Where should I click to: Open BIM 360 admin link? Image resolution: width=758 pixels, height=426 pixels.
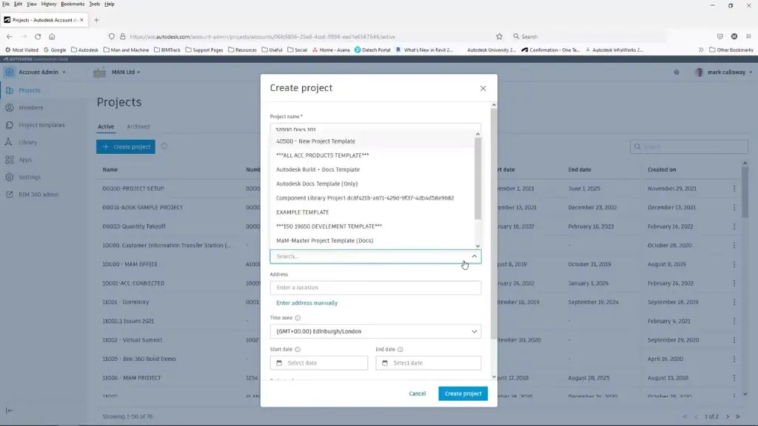click(38, 195)
